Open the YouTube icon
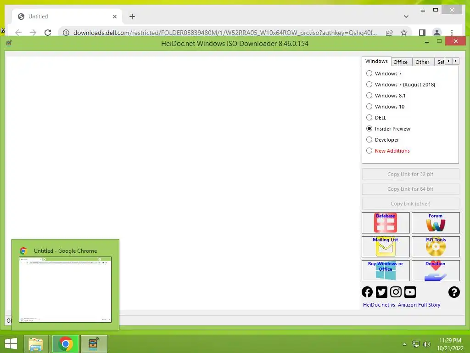This screenshot has height=353, width=470. 410,292
